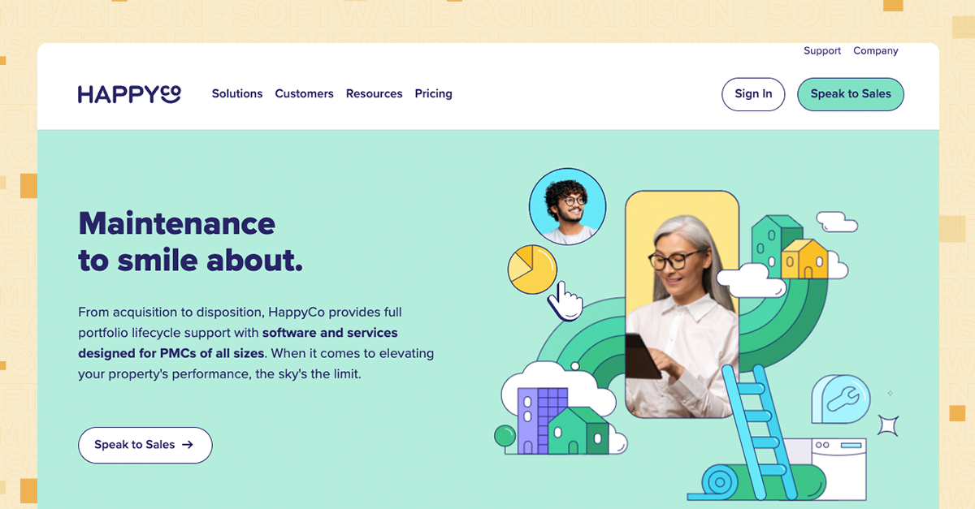Open the Solutions navigation dropdown
Image resolution: width=975 pixels, height=509 pixels.
point(236,93)
